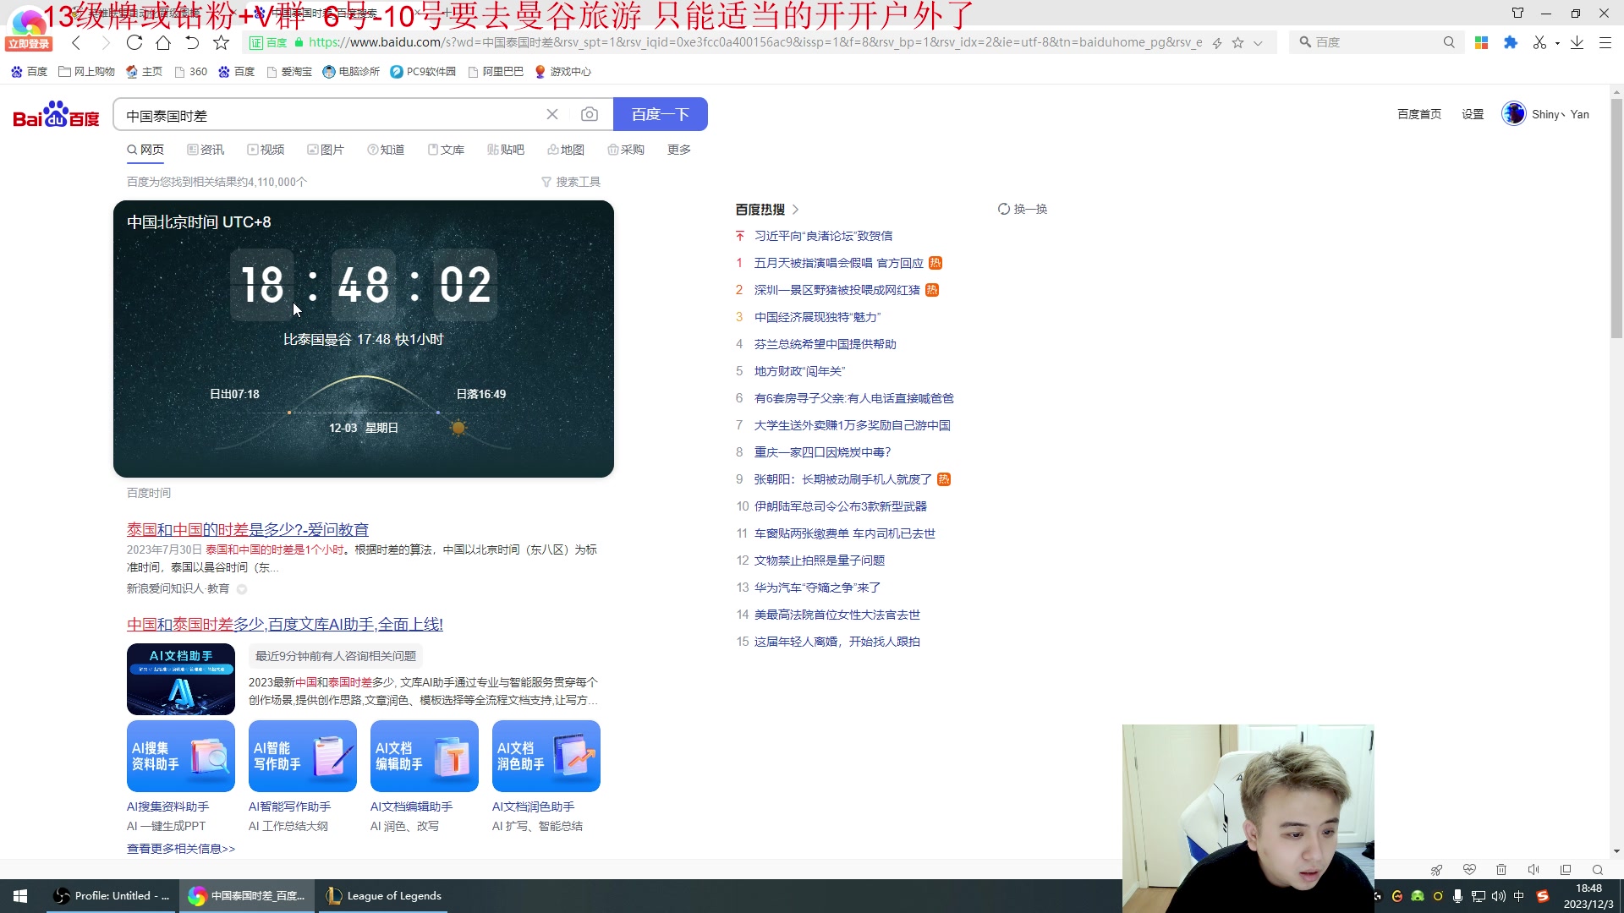Image resolution: width=1624 pixels, height=913 pixels.
Task: Open the result 泰国和中国的时差是多少?-爱问教育
Action: (x=248, y=529)
